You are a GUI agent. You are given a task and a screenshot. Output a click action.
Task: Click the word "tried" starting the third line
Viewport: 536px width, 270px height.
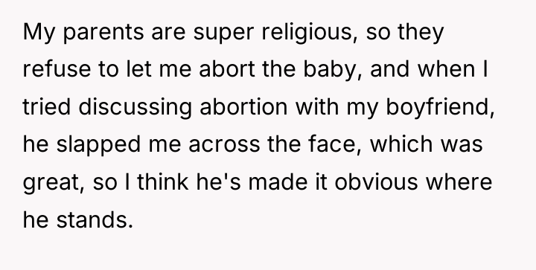[46, 106]
